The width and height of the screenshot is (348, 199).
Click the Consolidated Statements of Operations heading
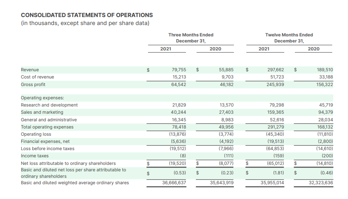click(87, 15)
